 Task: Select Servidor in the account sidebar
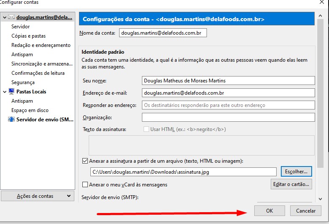click(x=21, y=27)
